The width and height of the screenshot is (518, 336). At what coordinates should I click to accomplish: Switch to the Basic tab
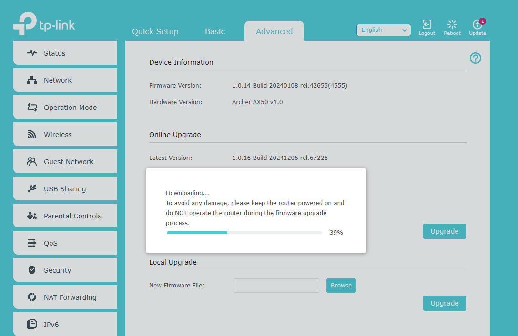[215, 31]
